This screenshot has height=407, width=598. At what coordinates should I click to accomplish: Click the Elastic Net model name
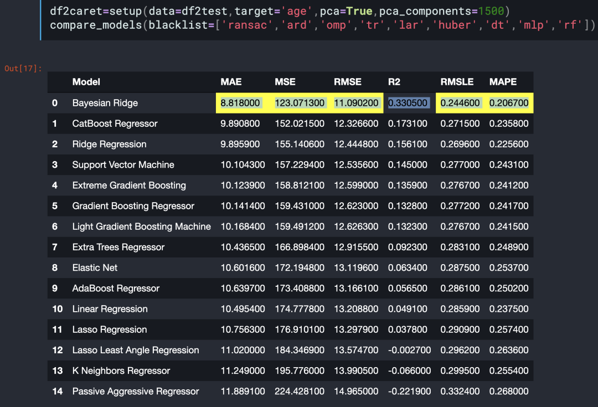95,268
